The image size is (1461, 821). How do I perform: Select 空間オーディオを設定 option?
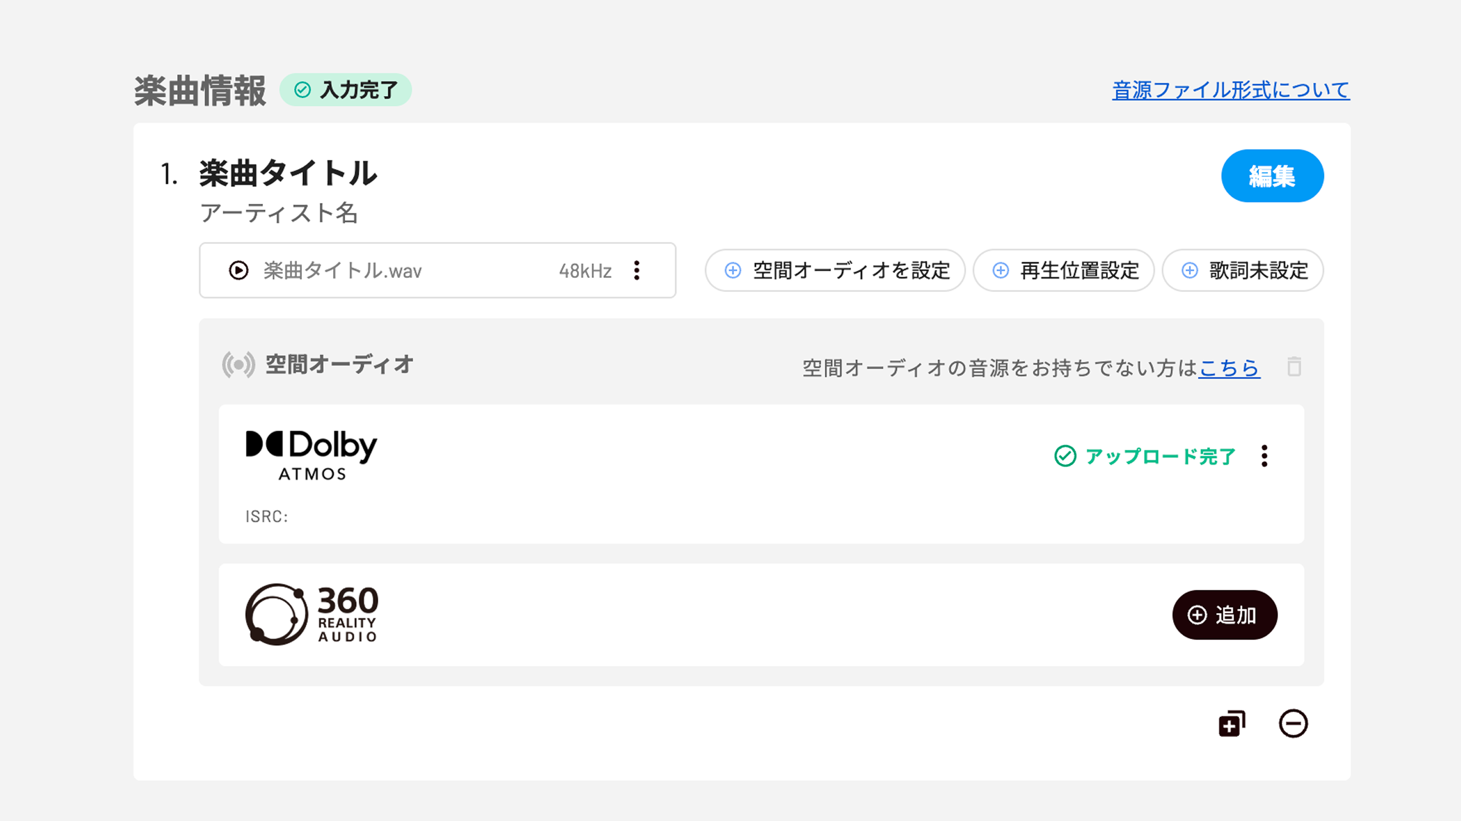(x=835, y=270)
